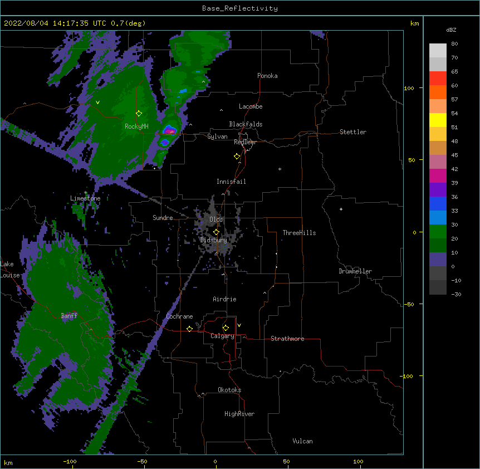
Task: Click the white plus marker north of Drumheller
Action: tap(341, 209)
